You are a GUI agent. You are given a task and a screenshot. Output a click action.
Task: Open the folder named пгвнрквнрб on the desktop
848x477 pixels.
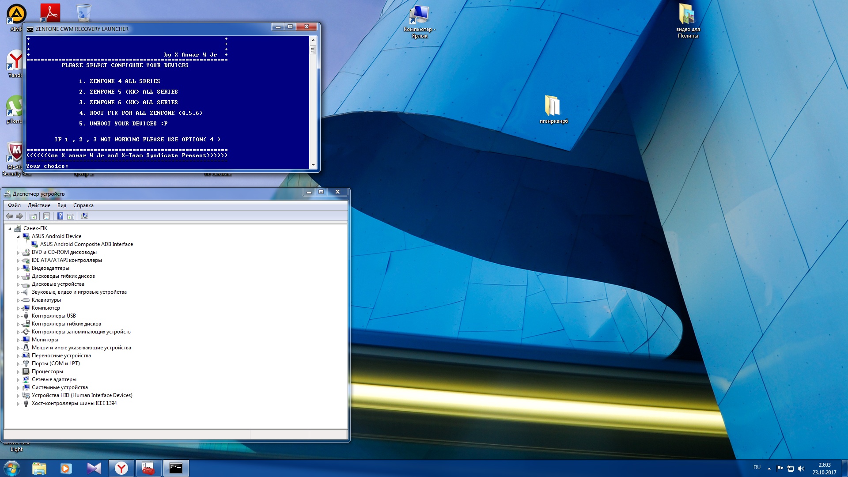point(553,107)
